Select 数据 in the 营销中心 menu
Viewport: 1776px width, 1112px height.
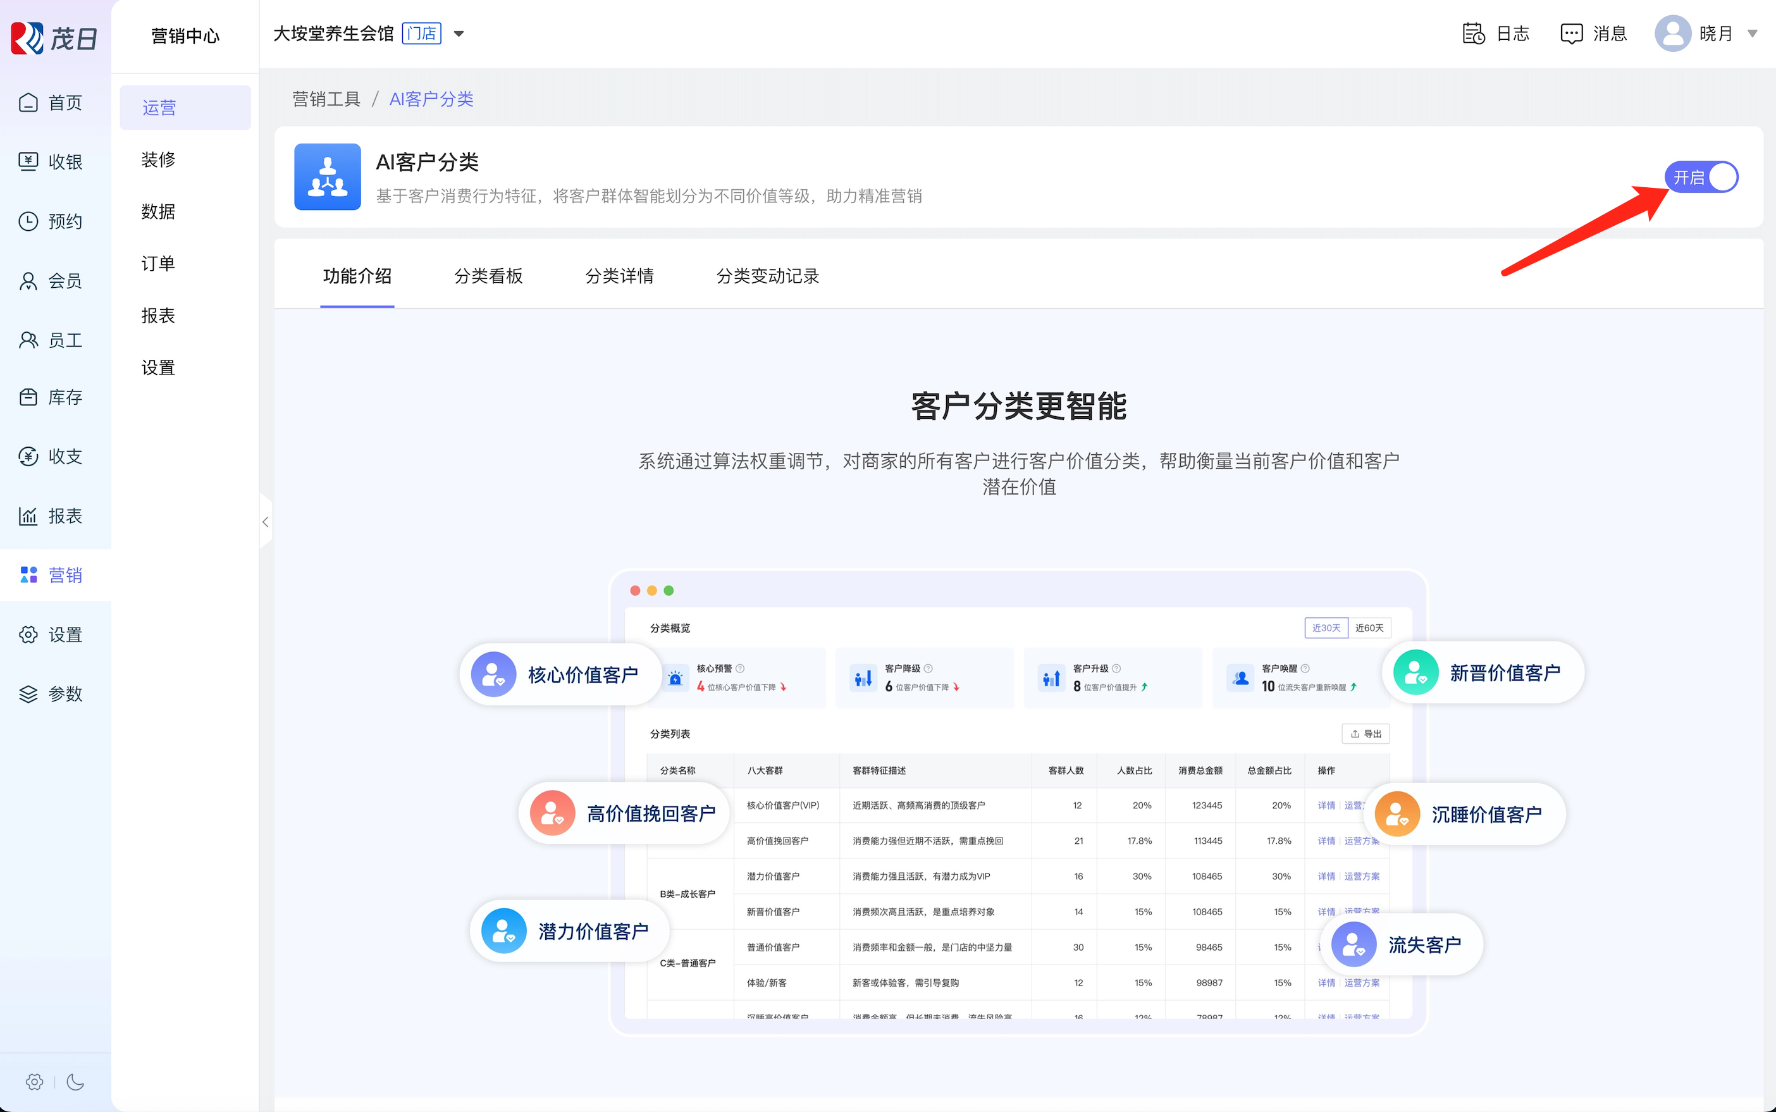[158, 212]
